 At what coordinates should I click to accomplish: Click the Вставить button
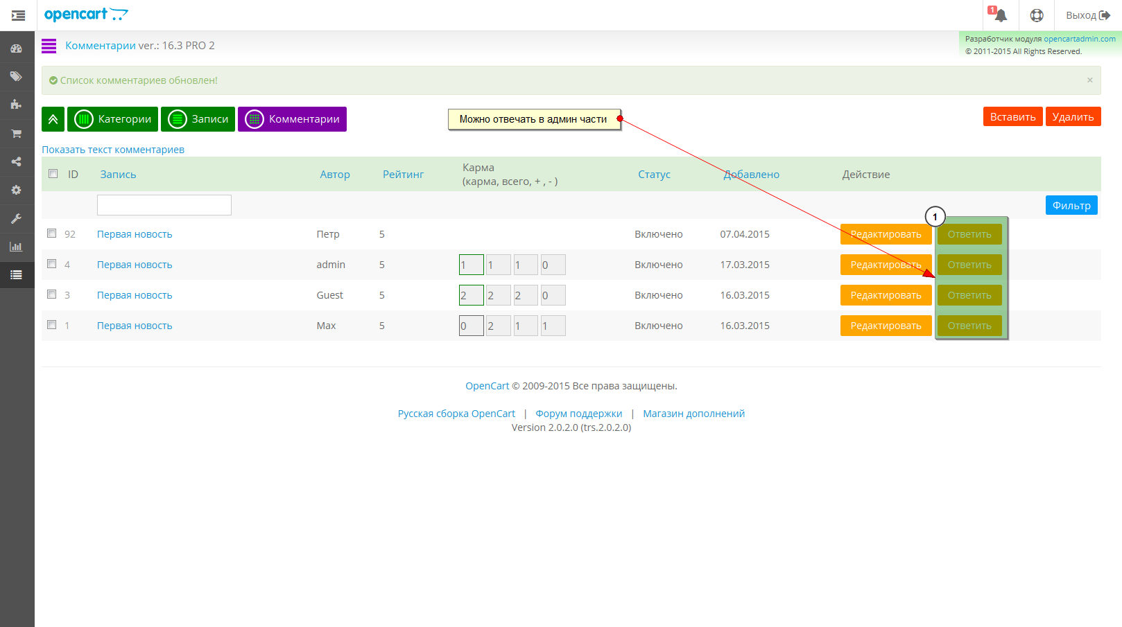1012,116
